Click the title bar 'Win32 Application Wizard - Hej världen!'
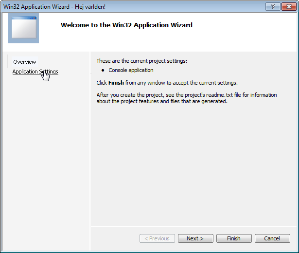 coord(54,7)
